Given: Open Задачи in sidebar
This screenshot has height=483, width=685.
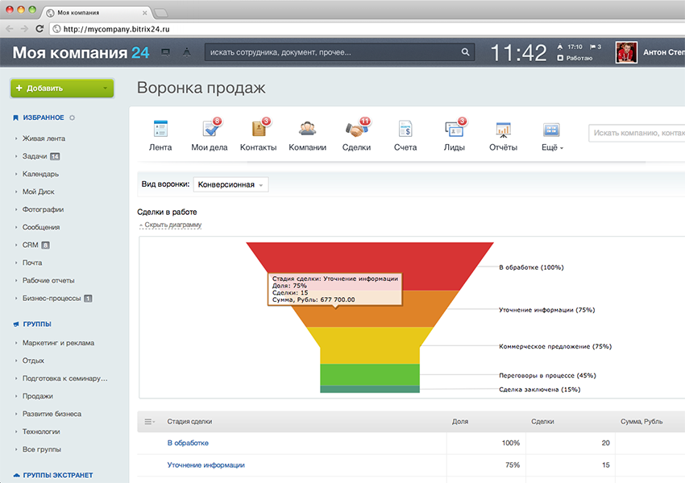Looking at the screenshot, I should point(35,156).
